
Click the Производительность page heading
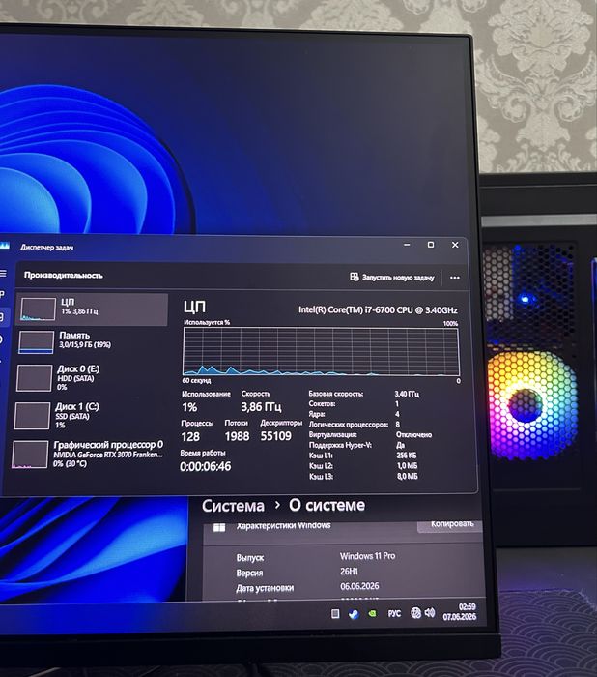64,275
